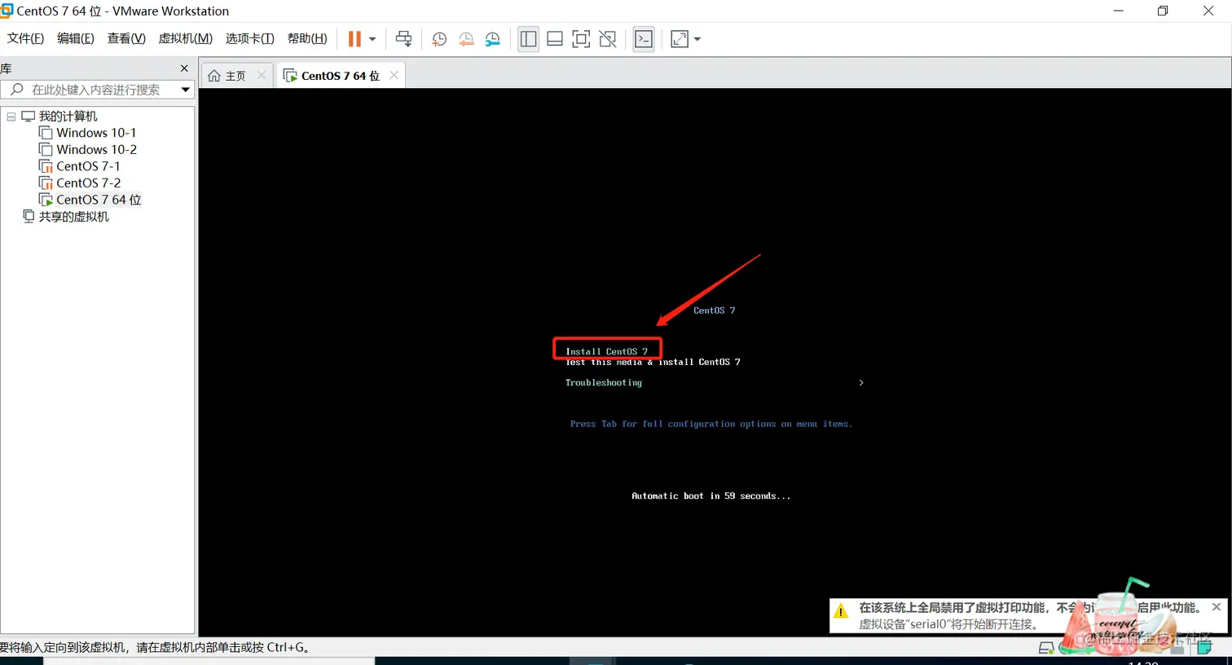This screenshot has height=665, width=1232.
Task: Select Windows 10-2 virtual machine
Action: pyautogui.click(x=96, y=150)
